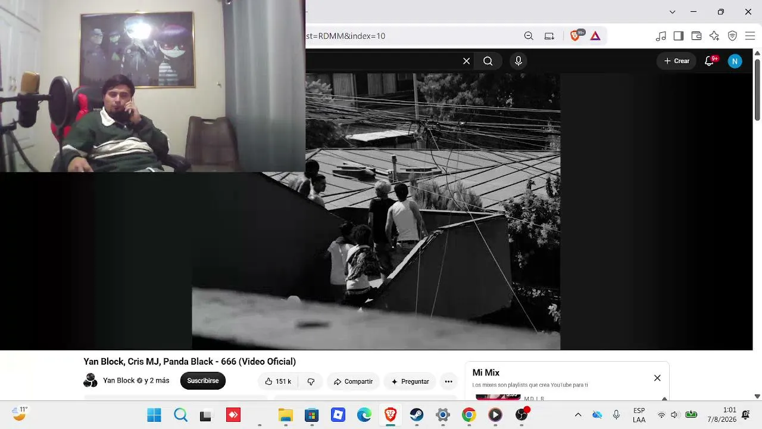Image resolution: width=762 pixels, height=429 pixels.
Task: Open Leo AI sparkle icon in toolbar
Action: pos(714,36)
